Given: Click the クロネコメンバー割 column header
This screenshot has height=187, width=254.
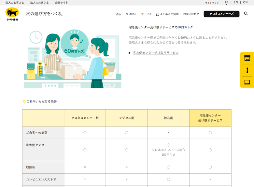Looking at the screenshot, I should pos(85,118).
